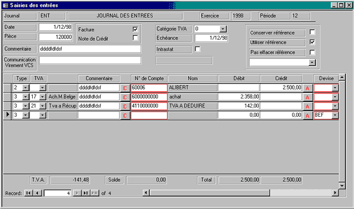Click the vertical scrollbar up arrow
The width and height of the screenshot is (354, 209).
coord(342,78)
